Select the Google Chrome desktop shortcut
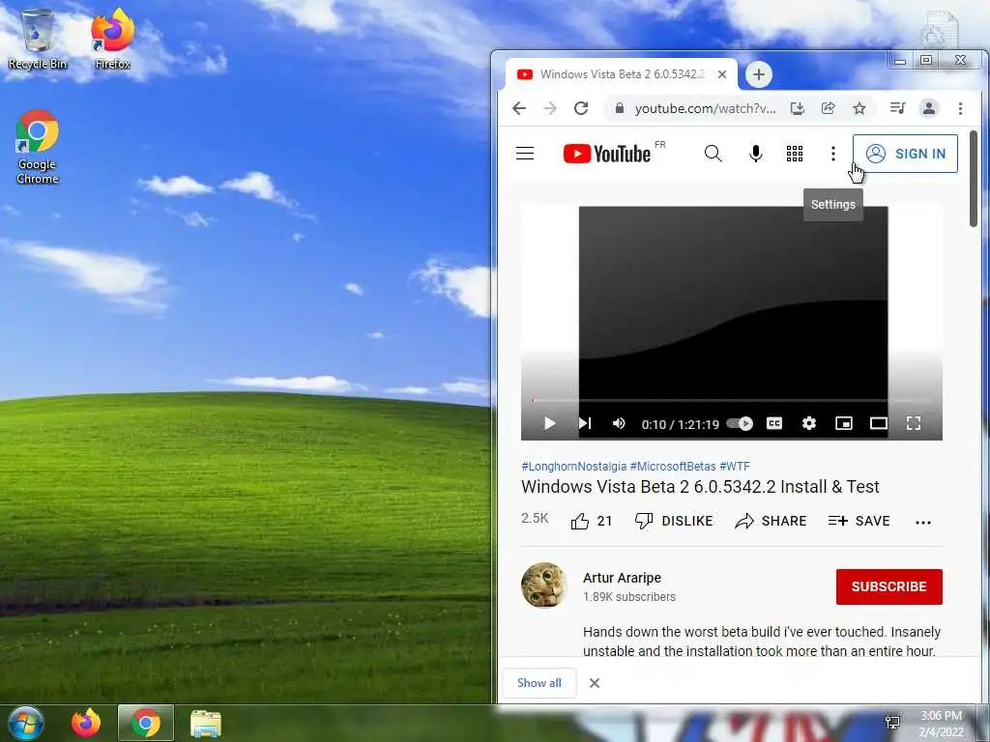The width and height of the screenshot is (990, 742). click(x=38, y=147)
